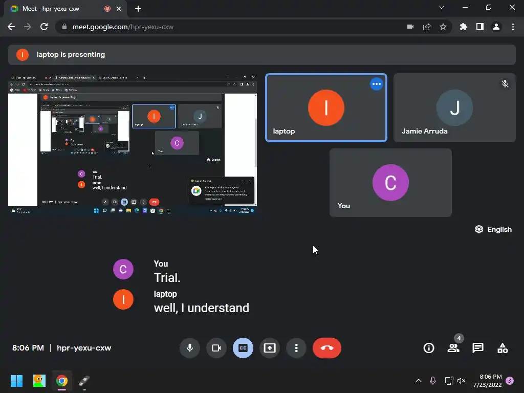The image size is (524, 393).
Task: Click the network display tray icon
Action: 449,381
